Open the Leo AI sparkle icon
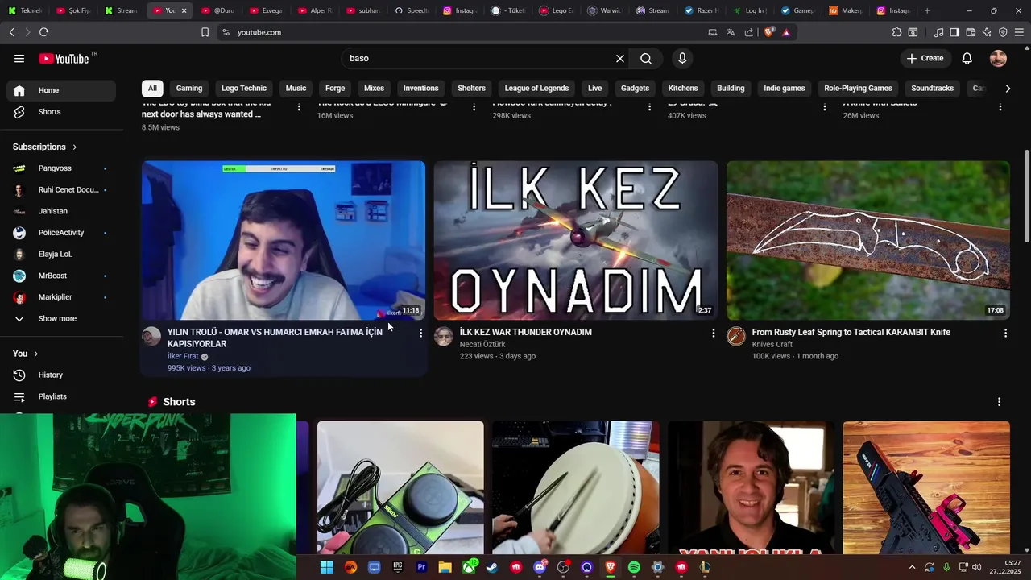1031x580 pixels. point(987,32)
